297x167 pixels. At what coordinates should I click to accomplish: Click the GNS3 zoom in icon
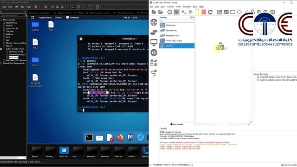(x=259, y=12)
